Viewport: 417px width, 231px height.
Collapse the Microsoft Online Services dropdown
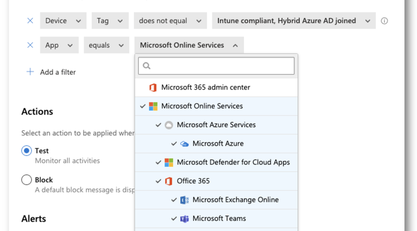[189, 45]
